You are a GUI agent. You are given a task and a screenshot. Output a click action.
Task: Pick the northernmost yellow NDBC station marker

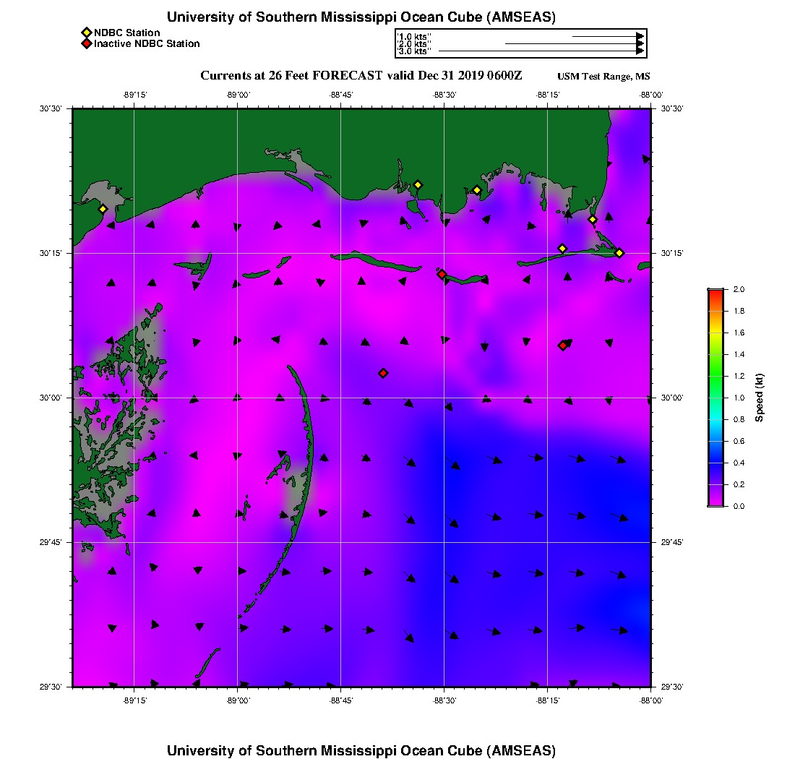coord(417,184)
